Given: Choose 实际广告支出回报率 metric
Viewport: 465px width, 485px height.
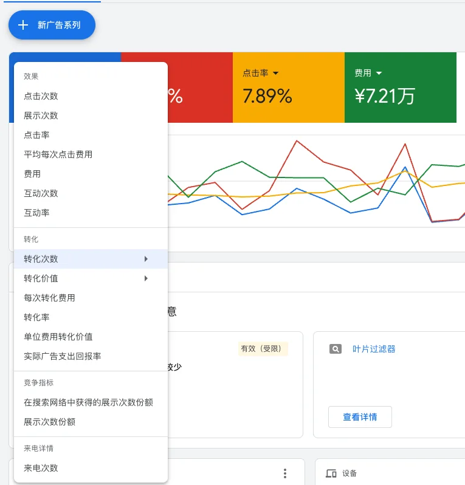Looking at the screenshot, I should click(91, 356).
